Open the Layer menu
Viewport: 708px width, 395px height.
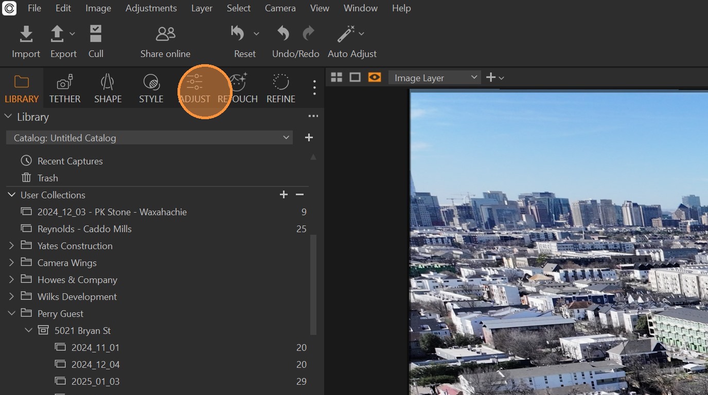202,8
